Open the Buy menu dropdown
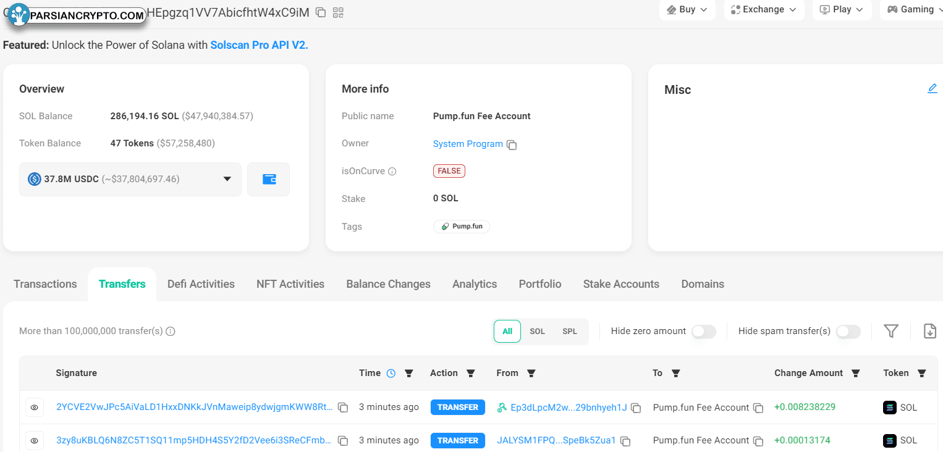 (x=688, y=9)
